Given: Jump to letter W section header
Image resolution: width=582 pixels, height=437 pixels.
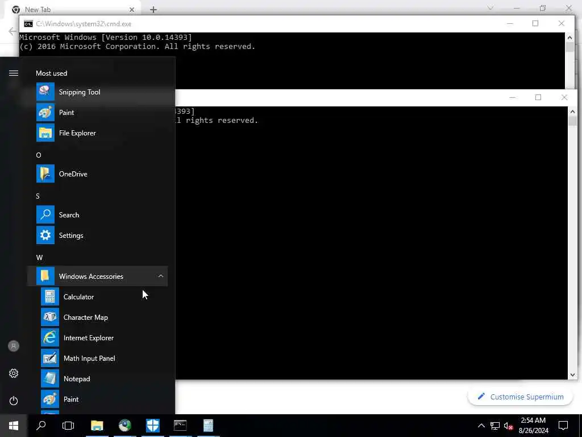Looking at the screenshot, I should (x=39, y=257).
